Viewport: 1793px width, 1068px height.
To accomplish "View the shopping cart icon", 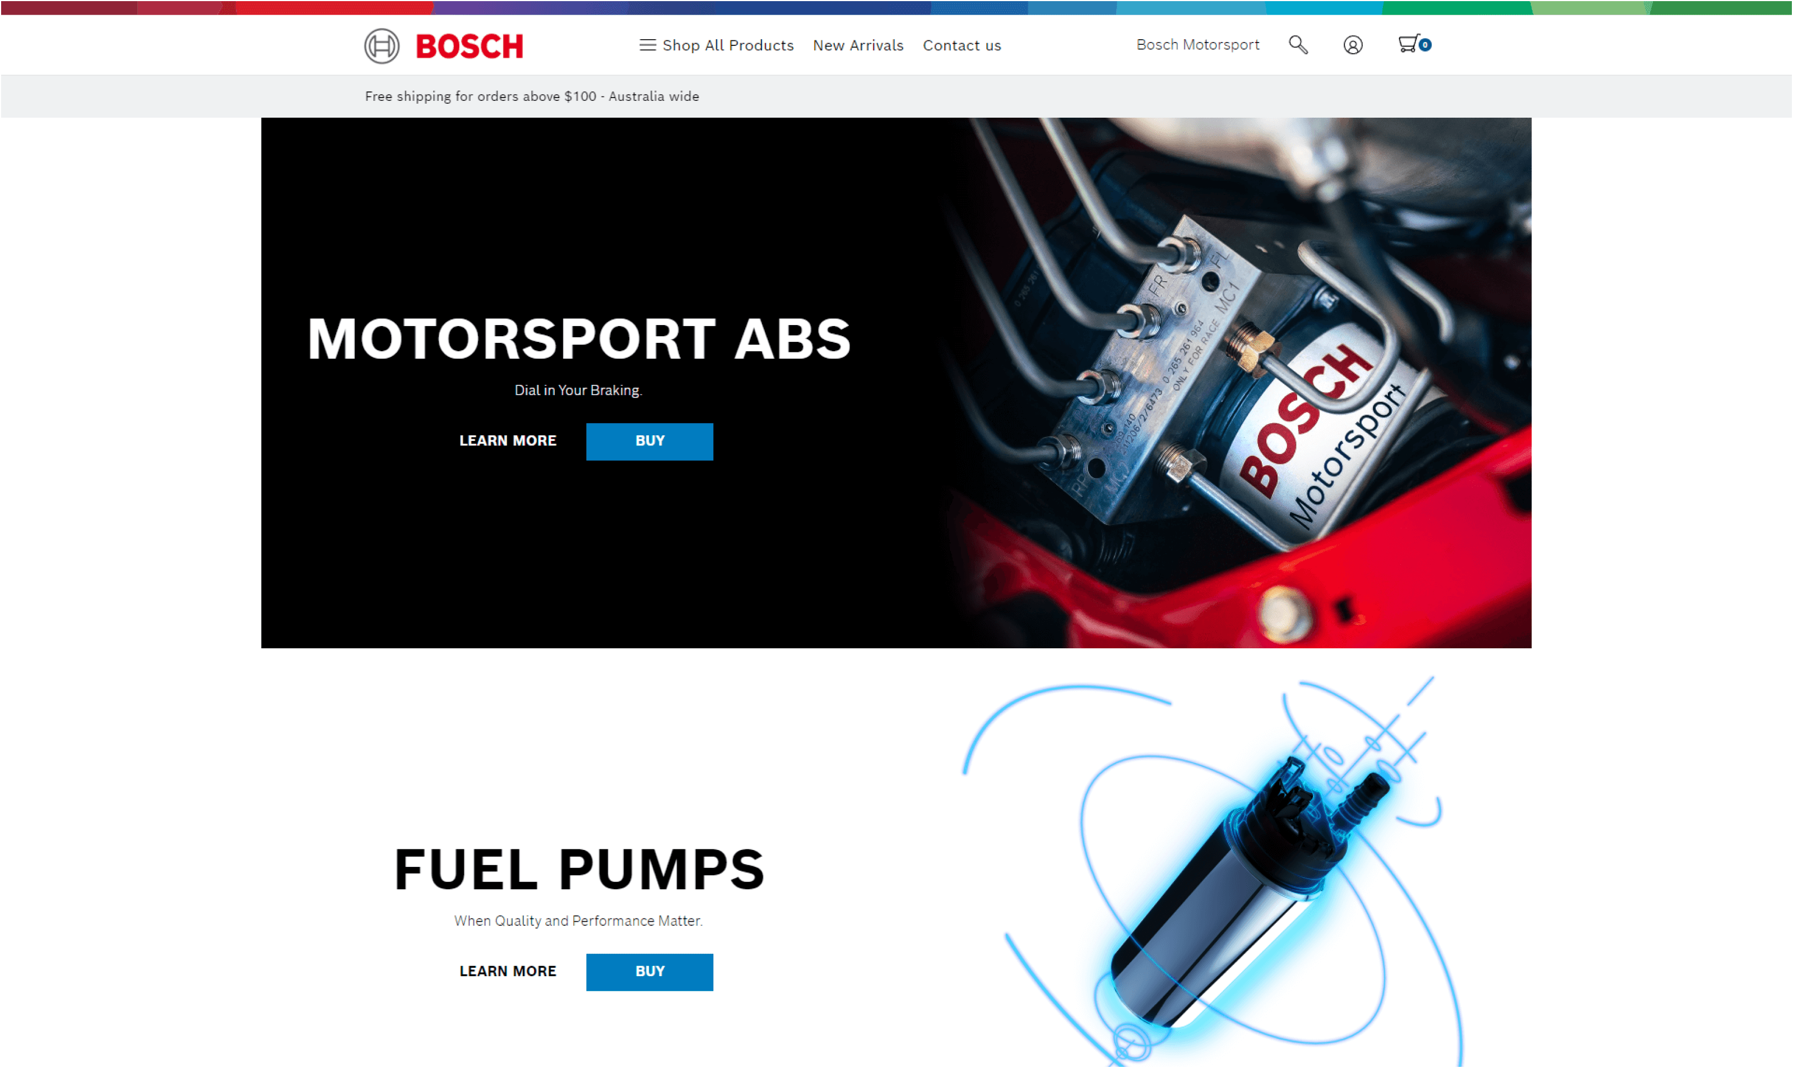I will [1408, 44].
